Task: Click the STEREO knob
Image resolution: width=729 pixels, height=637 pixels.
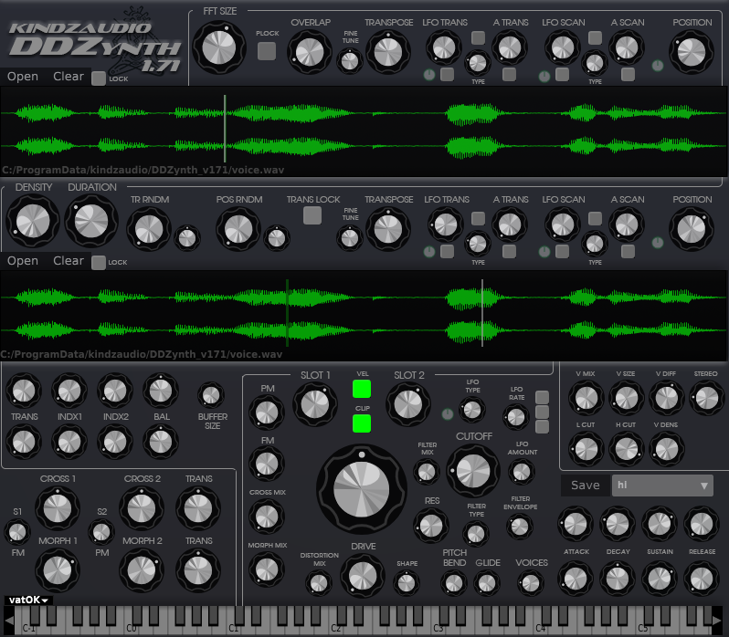Action: pos(707,399)
